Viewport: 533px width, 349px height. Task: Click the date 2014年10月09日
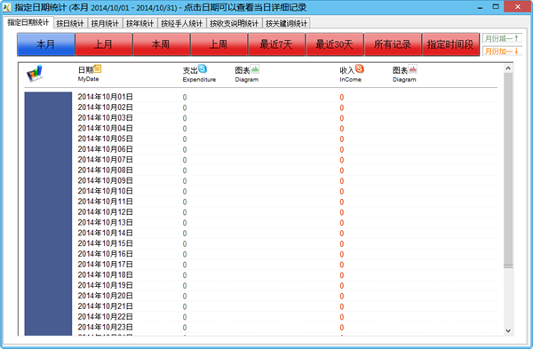(x=106, y=180)
